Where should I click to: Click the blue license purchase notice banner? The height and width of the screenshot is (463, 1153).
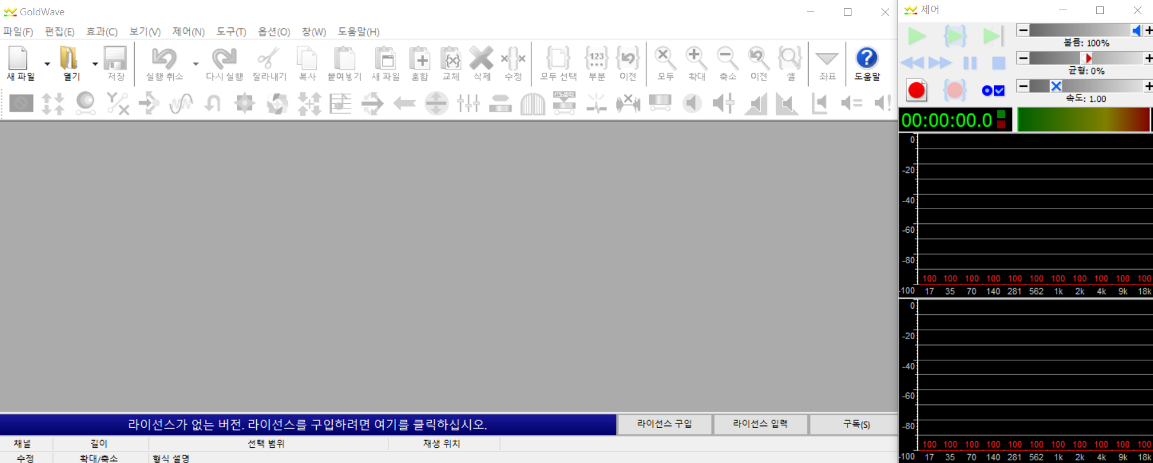[x=308, y=425]
